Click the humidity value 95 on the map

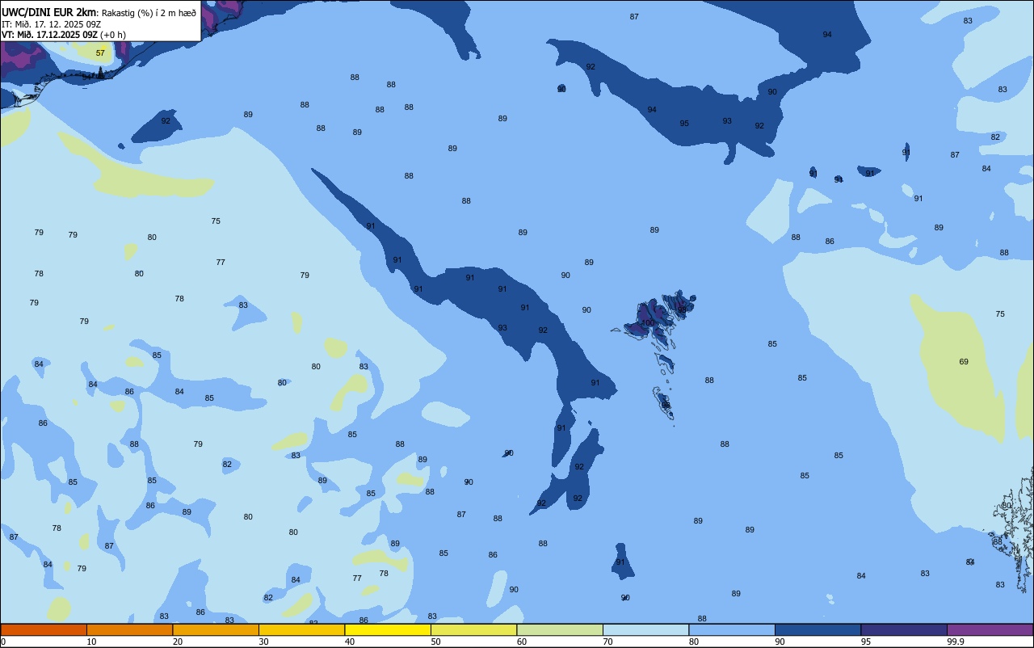(x=684, y=124)
